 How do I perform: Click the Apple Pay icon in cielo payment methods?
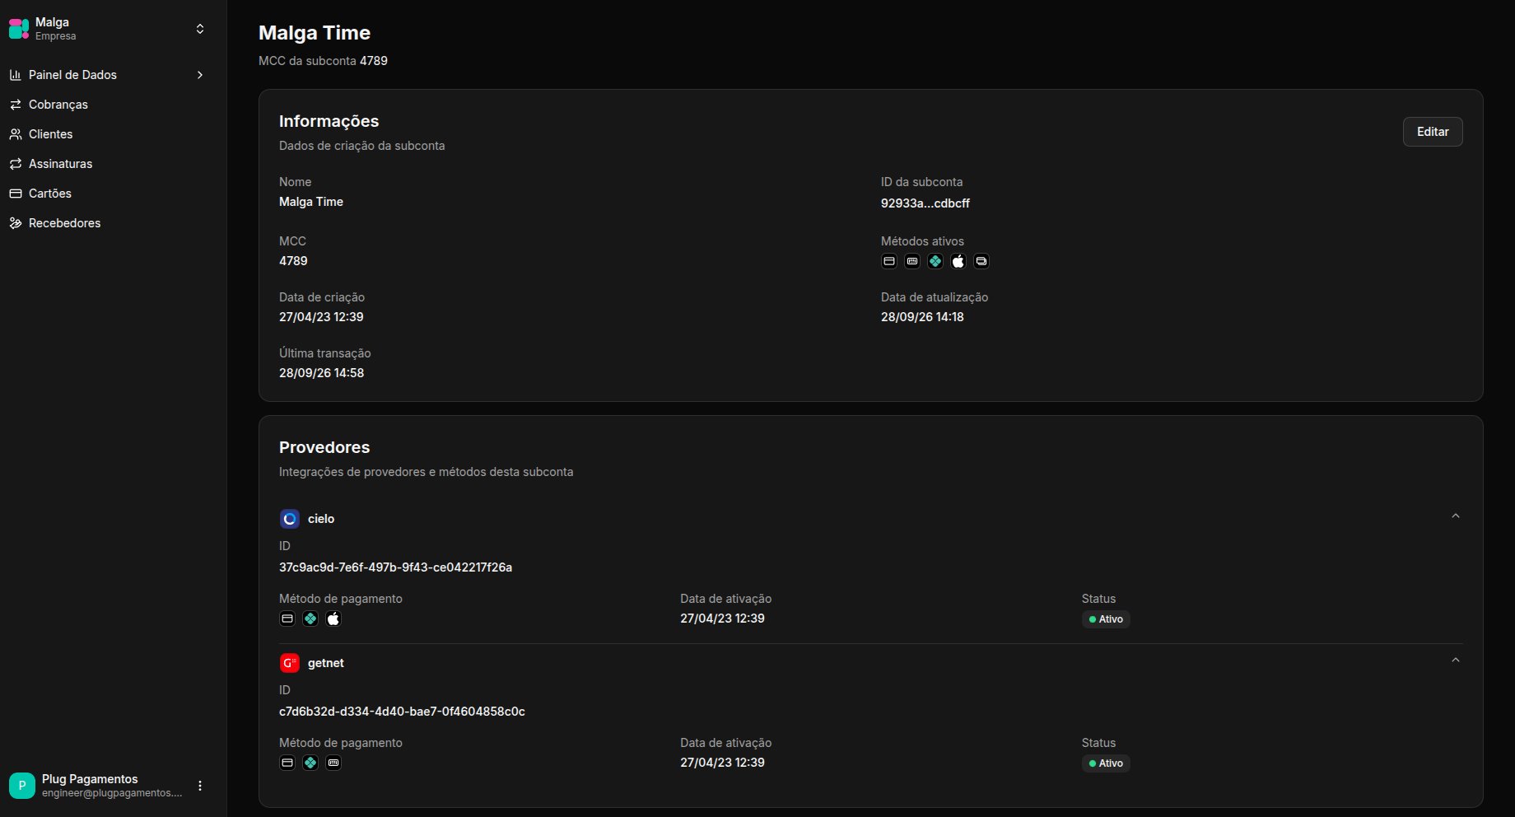click(x=333, y=619)
